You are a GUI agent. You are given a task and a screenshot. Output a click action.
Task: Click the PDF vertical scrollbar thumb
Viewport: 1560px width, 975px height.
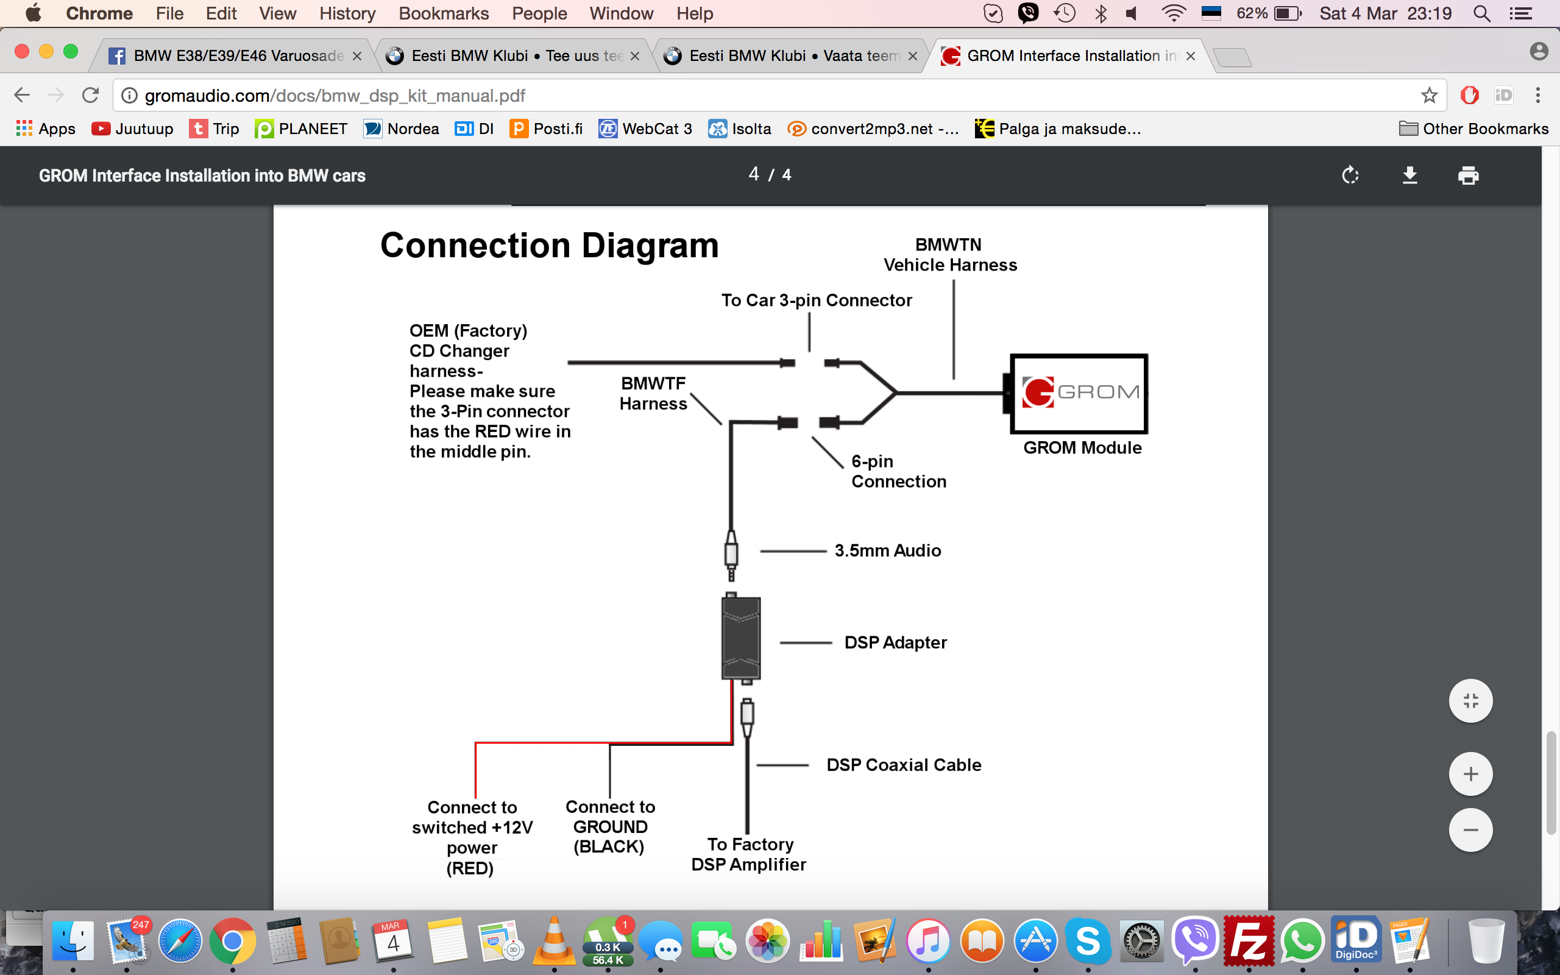pyautogui.click(x=1551, y=783)
